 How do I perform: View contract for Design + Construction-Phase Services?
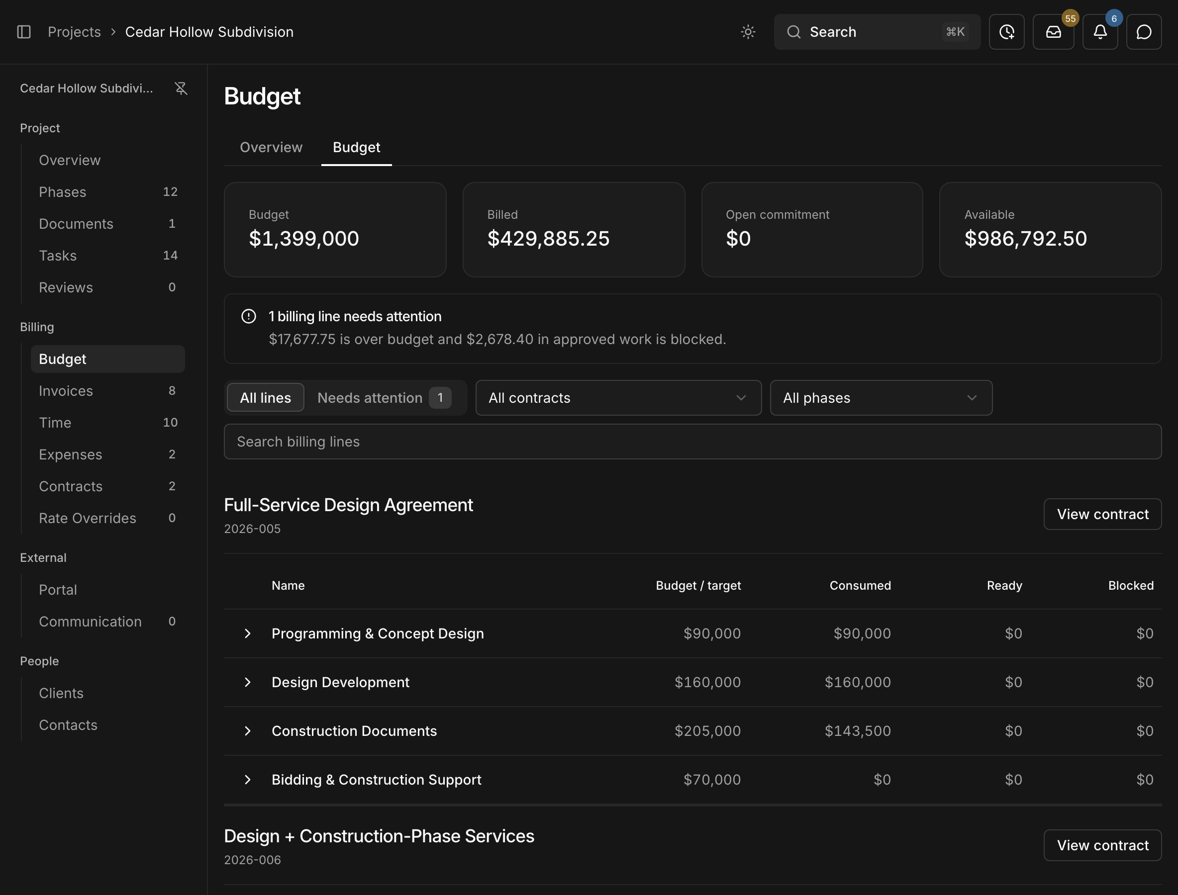point(1102,845)
